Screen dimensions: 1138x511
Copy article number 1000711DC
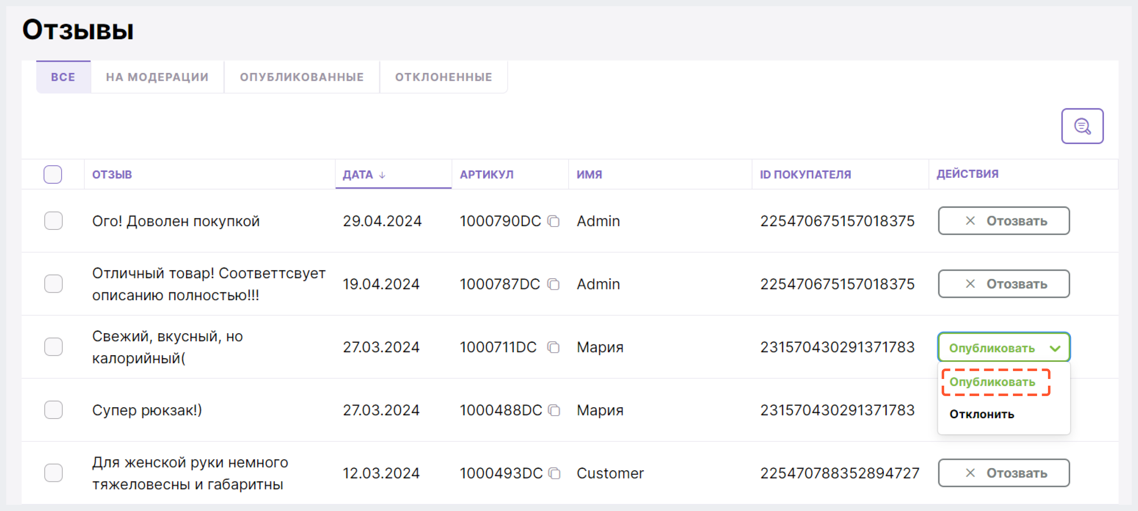[554, 347]
